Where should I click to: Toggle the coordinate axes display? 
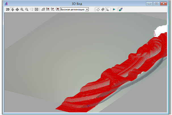coord(108,9)
